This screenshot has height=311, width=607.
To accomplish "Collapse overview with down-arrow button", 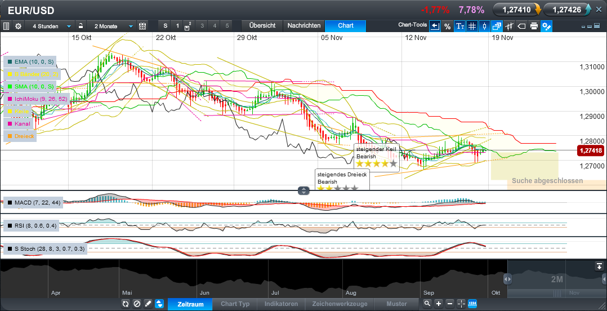I will tap(599, 266).
